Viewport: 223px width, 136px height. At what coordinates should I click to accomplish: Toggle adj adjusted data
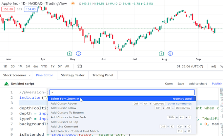point(213,67)
